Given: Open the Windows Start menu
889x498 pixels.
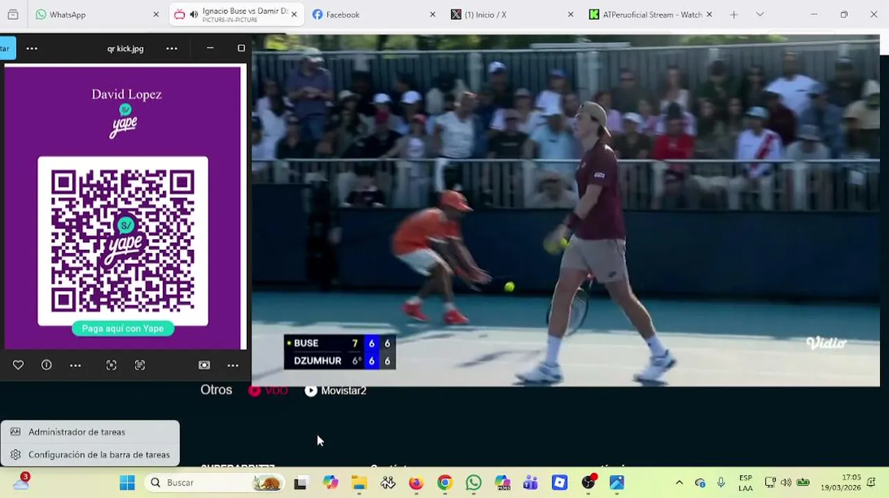Looking at the screenshot, I should 127,482.
